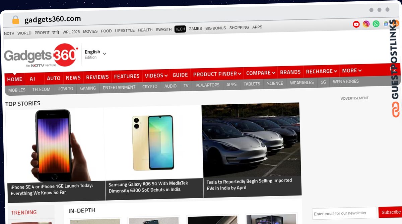Open the News section

(73, 78)
